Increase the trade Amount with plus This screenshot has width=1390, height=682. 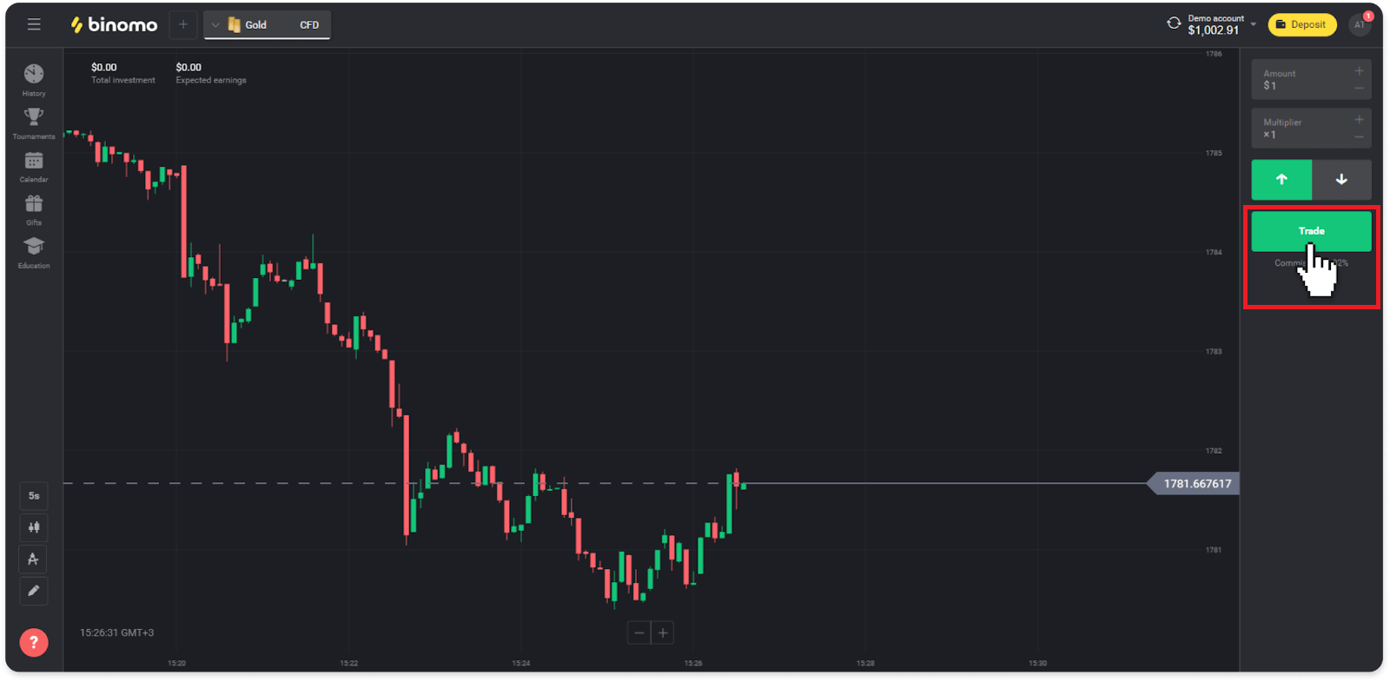(x=1359, y=71)
